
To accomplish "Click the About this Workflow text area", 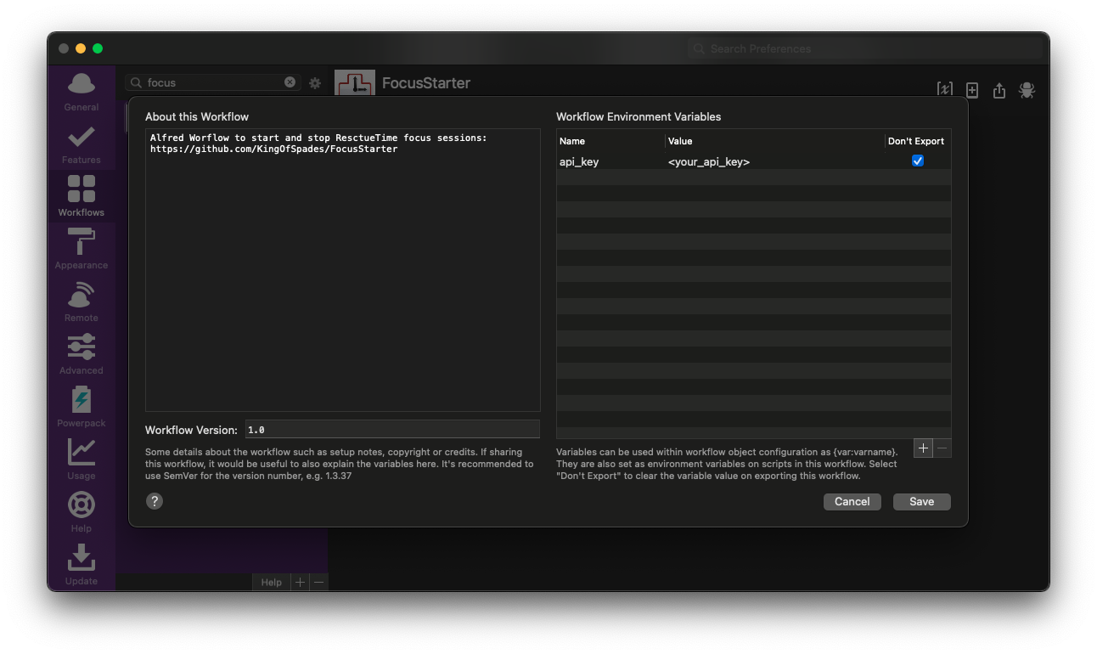I will tap(343, 270).
